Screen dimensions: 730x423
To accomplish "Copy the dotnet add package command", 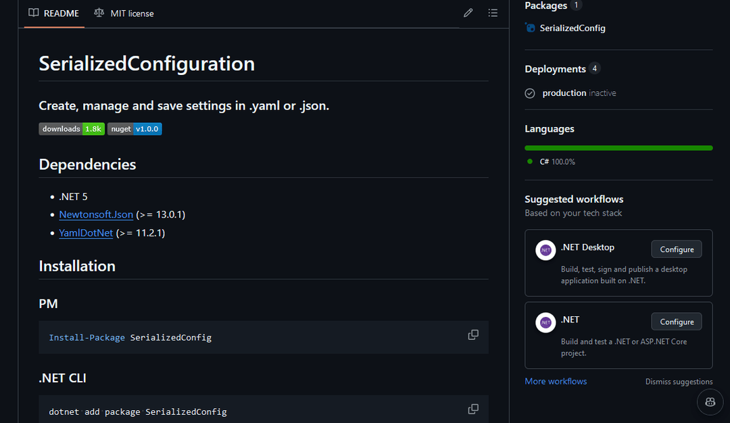I will click(473, 409).
